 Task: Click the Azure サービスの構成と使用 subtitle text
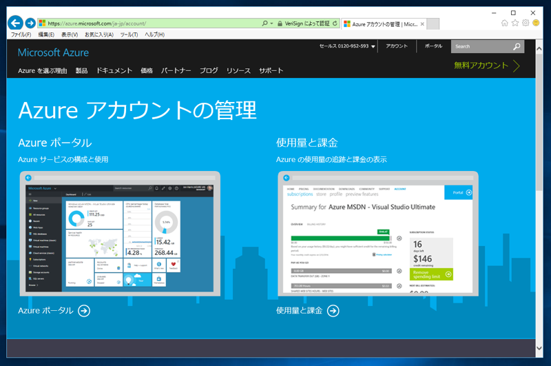(x=63, y=160)
